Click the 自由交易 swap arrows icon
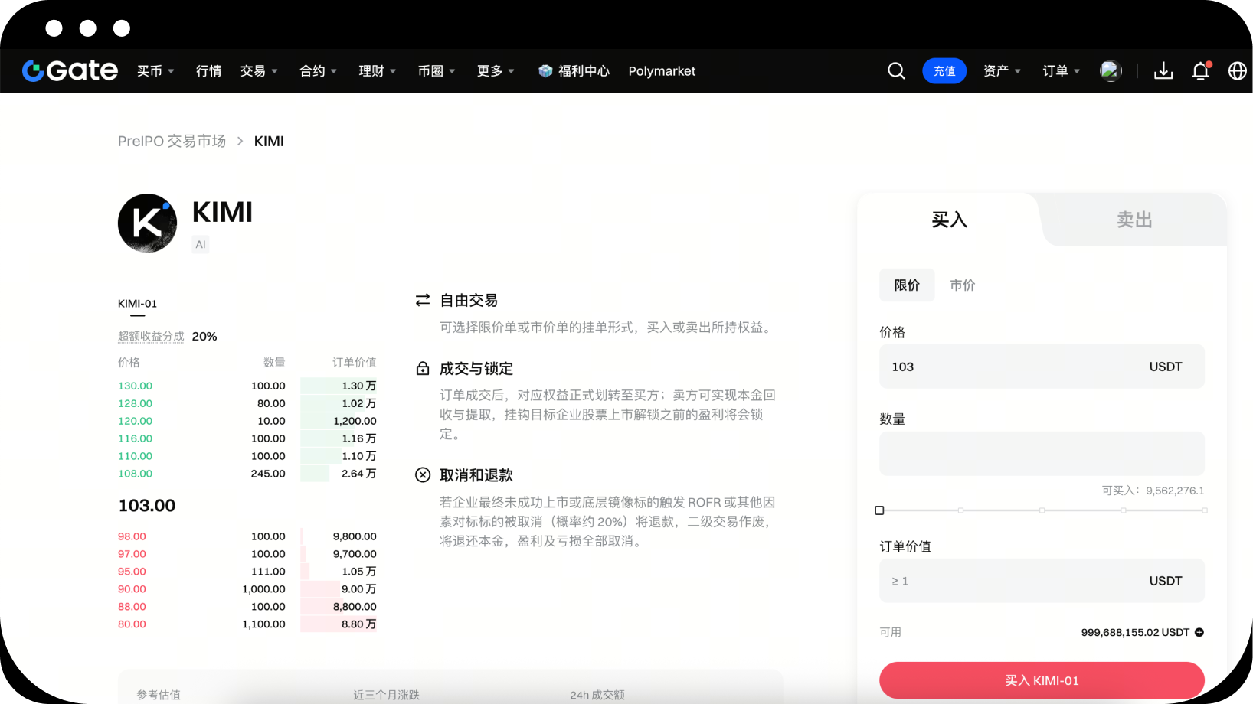 pos(423,300)
